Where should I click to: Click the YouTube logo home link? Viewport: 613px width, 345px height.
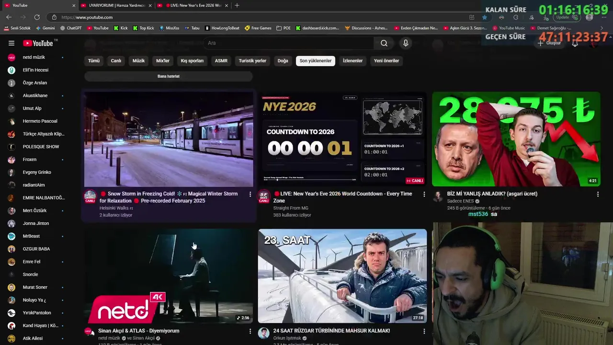(x=38, y=43)
